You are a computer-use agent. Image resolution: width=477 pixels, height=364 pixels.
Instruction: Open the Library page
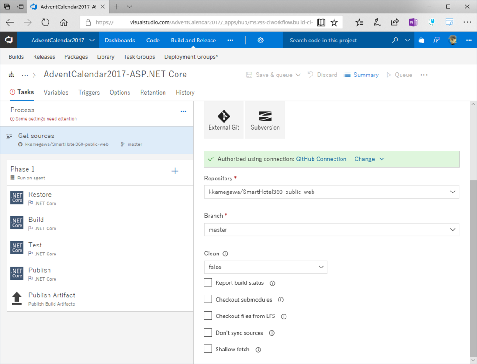[106, 57]
